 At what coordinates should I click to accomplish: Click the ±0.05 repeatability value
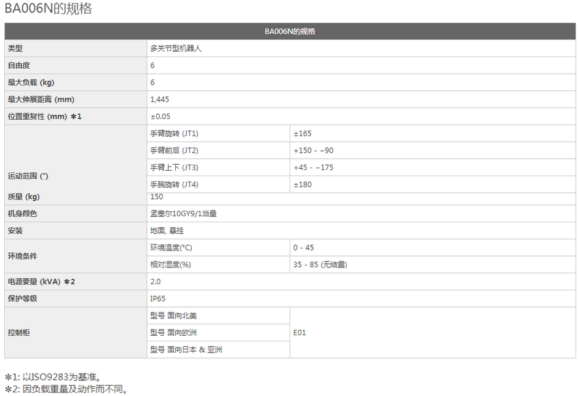(x=160, y=116)
